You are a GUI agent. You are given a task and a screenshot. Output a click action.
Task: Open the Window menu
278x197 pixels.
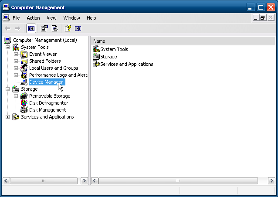coord(71,18)
